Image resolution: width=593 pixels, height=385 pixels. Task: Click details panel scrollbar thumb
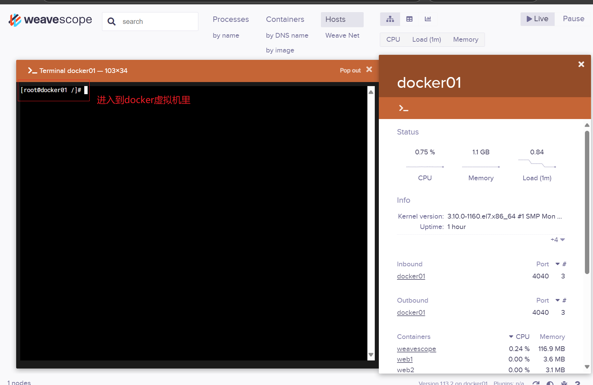(587, 202)
